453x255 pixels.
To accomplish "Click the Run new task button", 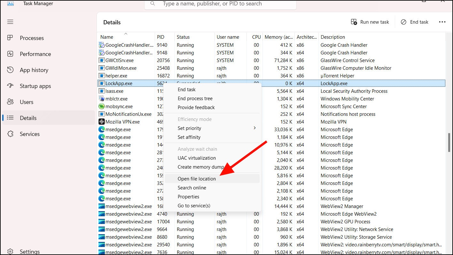I will coord(370,22).
